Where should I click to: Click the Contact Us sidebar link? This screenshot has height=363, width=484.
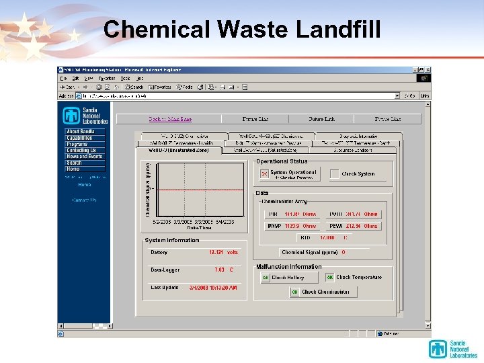[x=84, y=200]
